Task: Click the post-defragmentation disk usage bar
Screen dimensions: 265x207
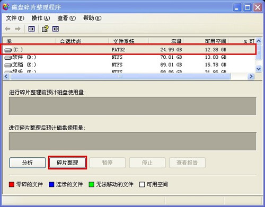Action: (132, 141)
